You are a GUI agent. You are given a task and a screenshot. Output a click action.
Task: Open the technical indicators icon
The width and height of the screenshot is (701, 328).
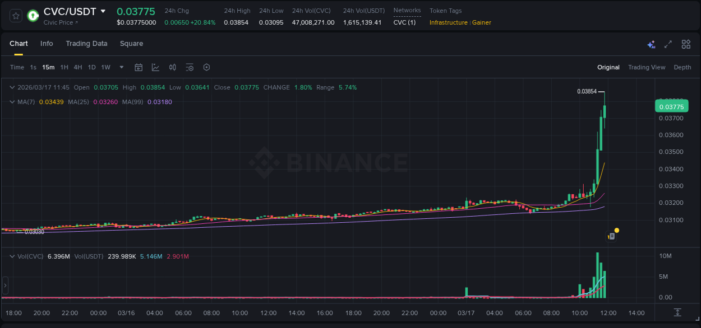[x=155, y=67]
